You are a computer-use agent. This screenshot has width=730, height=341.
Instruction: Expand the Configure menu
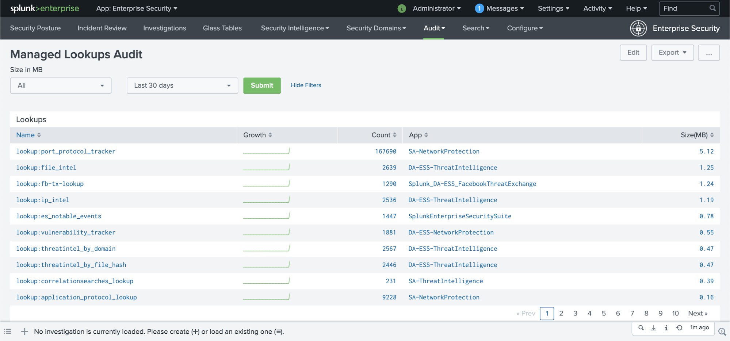point(525,28)
